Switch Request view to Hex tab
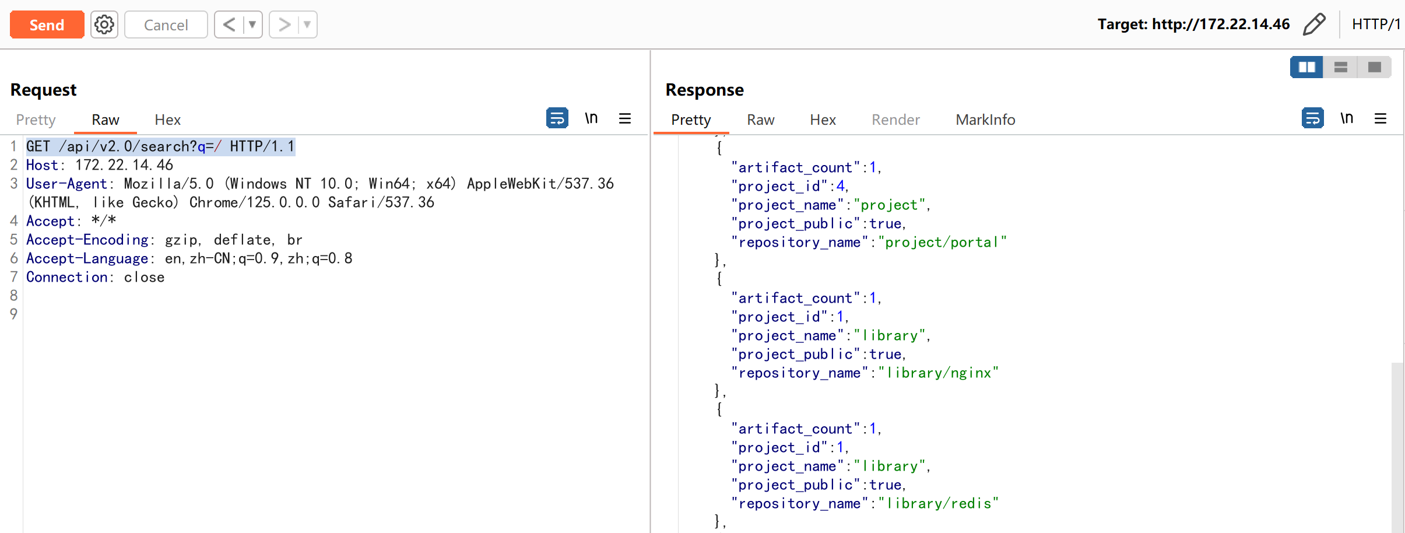1405x533 pixels. tap(167, 120)
